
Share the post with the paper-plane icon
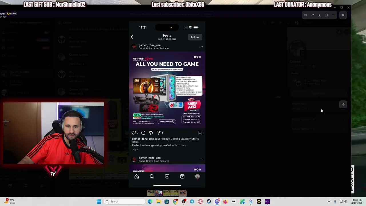coord(158,133)
